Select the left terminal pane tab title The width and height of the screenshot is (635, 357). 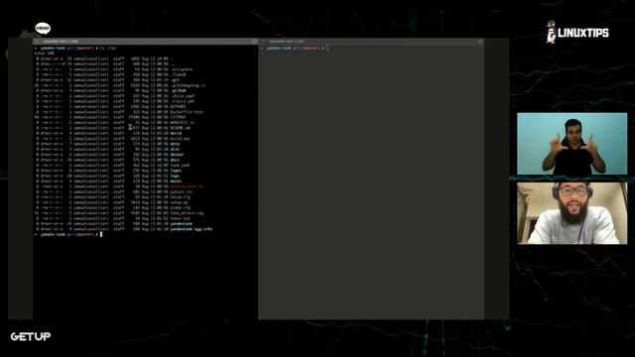click(x=61, y=42)
